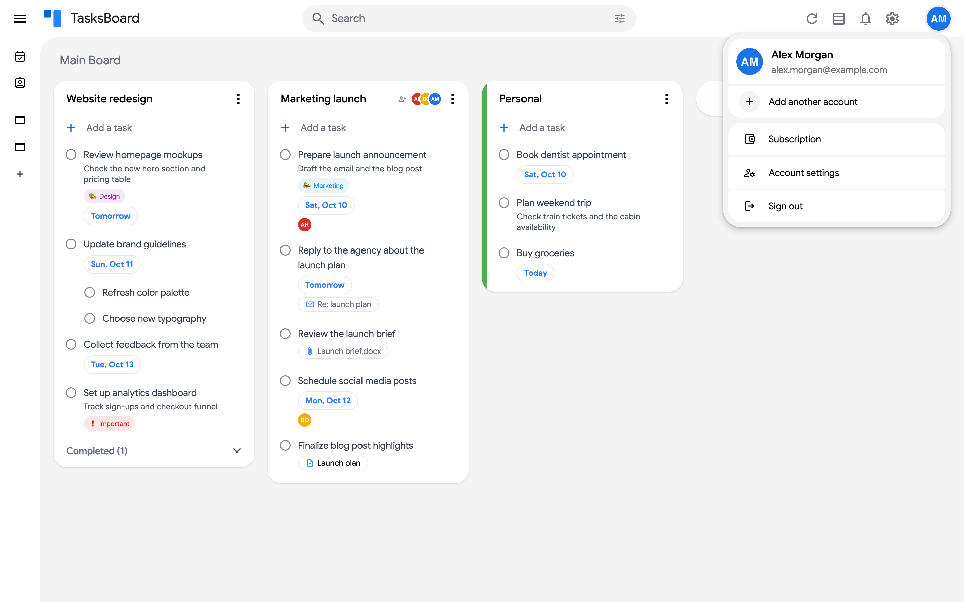This screenshot has width=964, height=602.
Task: Open the hamburger main menu
Action: pos(20,19)
